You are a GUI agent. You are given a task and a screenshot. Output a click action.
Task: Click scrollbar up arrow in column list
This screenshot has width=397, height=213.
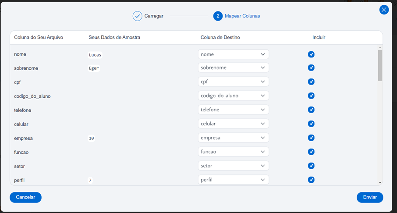tap(380, 47)
